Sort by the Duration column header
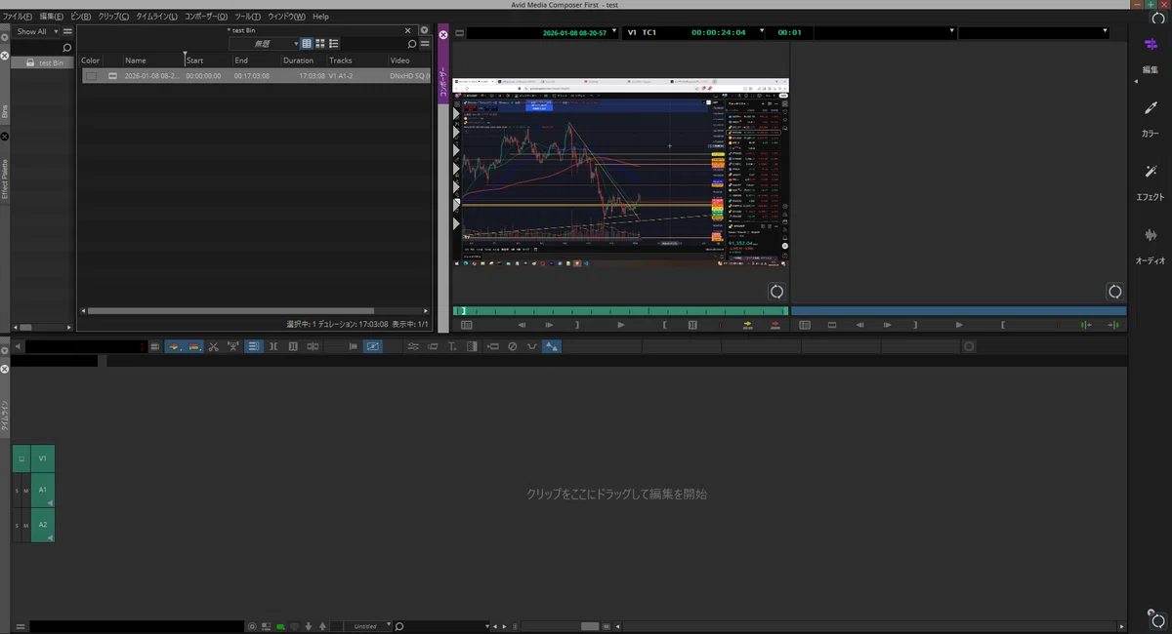 (299, 60)
